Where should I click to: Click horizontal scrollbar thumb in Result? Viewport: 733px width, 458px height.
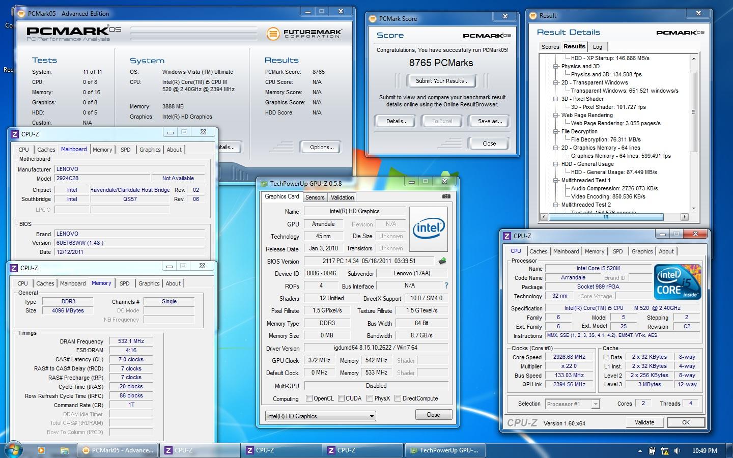click(x=606, y=217)
